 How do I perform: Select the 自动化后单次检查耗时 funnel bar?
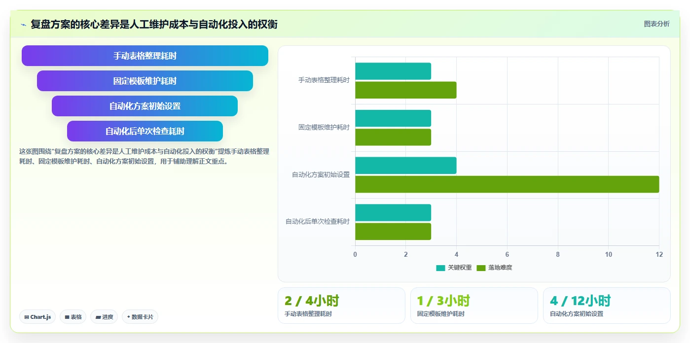coord(145,131)
